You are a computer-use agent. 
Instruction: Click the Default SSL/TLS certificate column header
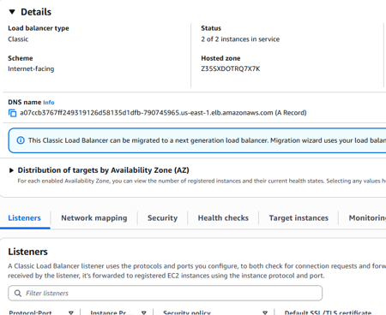(x=328, y=312)
